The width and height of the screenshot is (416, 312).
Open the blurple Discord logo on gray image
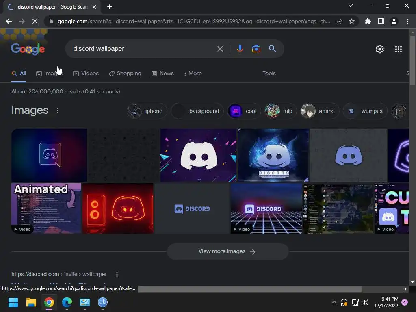point(348,155)
